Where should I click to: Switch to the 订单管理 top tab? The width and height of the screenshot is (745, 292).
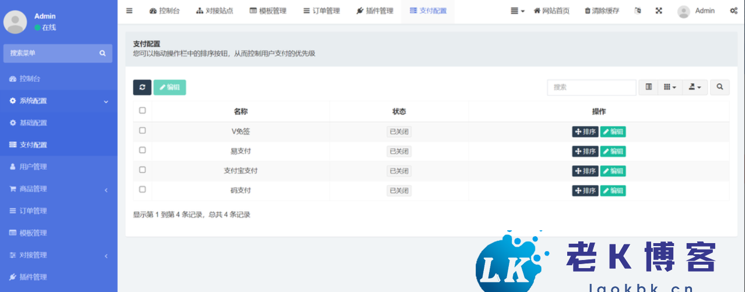tap(321, 11)
